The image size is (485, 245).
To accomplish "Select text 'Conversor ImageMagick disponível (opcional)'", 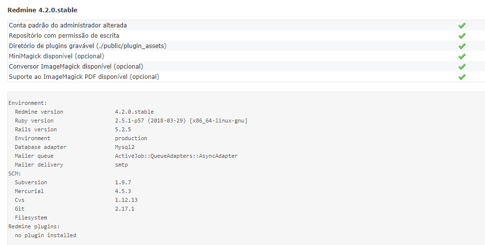I will pyautogui.click(x=76, y=67).
